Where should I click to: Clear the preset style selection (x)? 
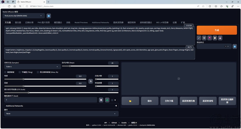click(x=226, y=46)
